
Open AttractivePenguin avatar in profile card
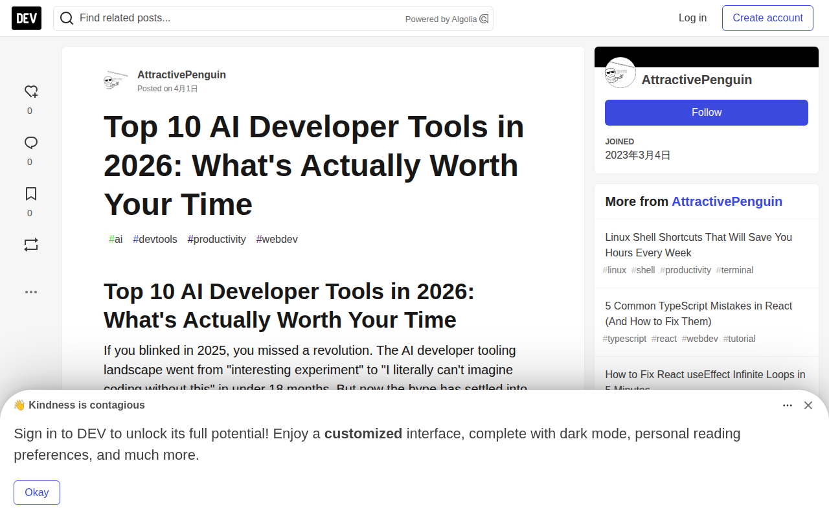click(620, 73)
